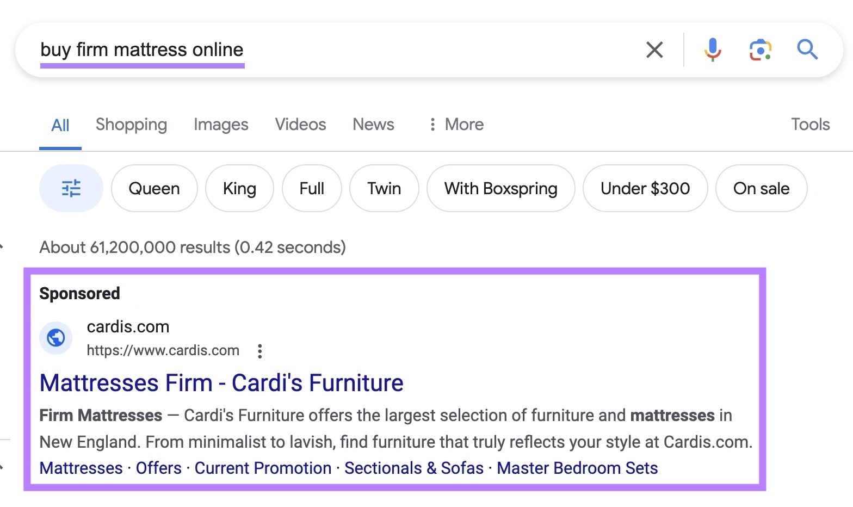Screen dimensions: 853x507
Task: Open the Mattresses Firm - Cardi's Furniture ad title
Action: click(x=221, y=383)
